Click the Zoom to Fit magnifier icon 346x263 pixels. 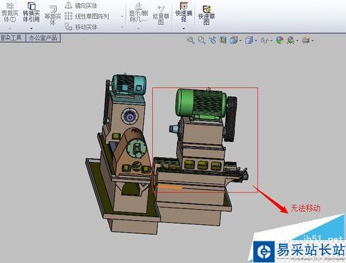(x=191, y=40)
